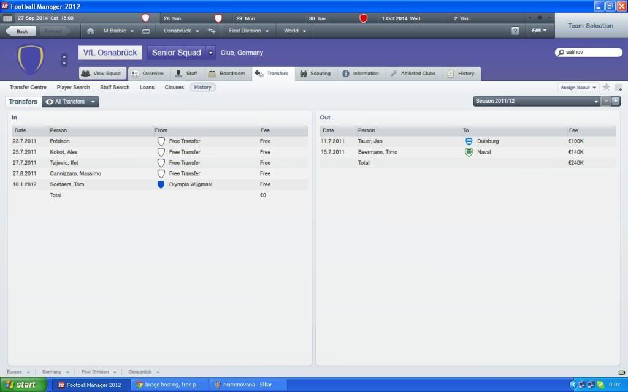Click the match shield icon before 28 Sun

(146, 18)
